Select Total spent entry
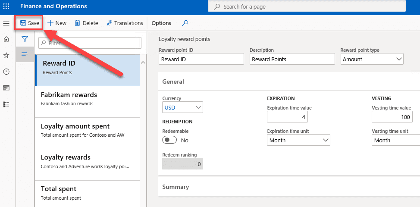420x207 pixels. (x=88, y=194)
